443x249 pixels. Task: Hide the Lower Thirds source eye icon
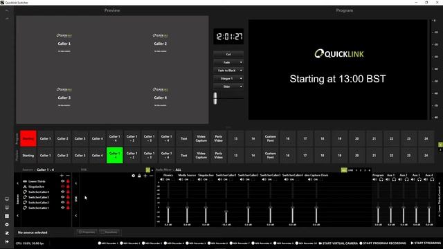pos(63,181)
